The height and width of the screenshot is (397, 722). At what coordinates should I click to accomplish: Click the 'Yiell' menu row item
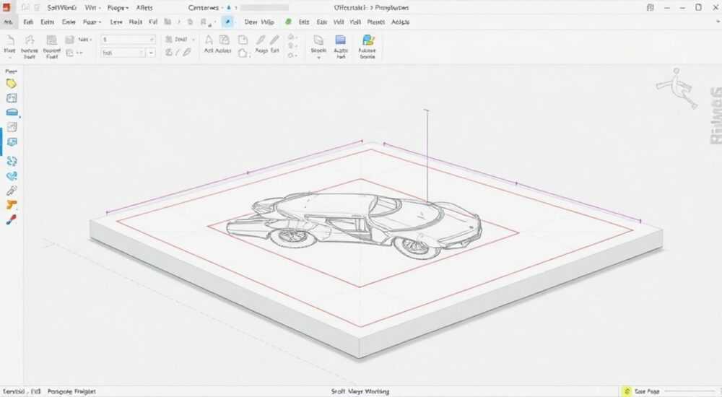pos(355,22)
